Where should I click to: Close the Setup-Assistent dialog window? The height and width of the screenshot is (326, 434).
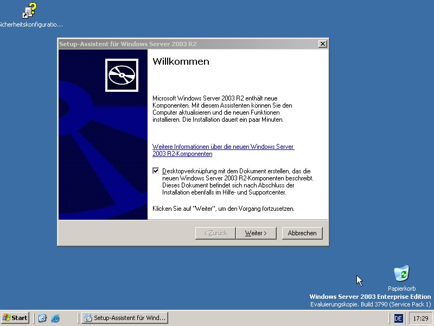(322, 44)
